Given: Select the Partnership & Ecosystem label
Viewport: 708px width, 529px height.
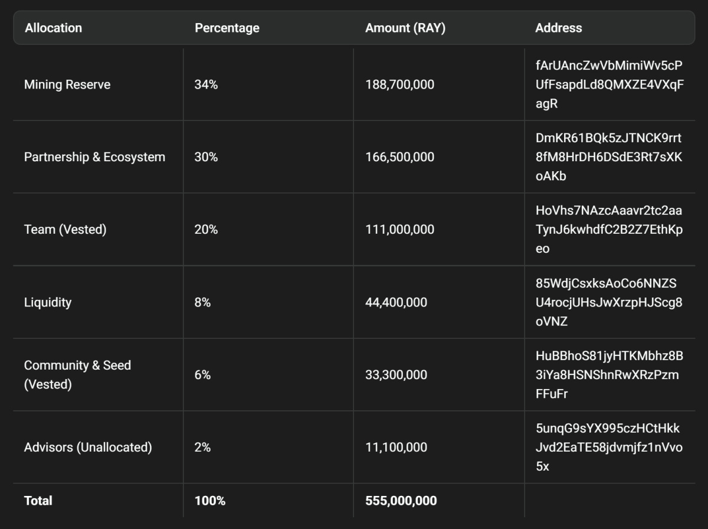Looking at the screenshot, I should (94, 157).
